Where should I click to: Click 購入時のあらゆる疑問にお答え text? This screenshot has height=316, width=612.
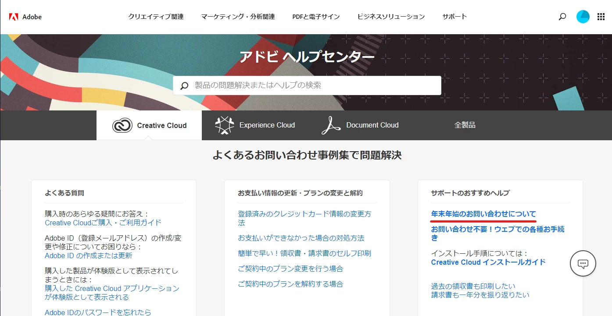(x=97, y=214)
